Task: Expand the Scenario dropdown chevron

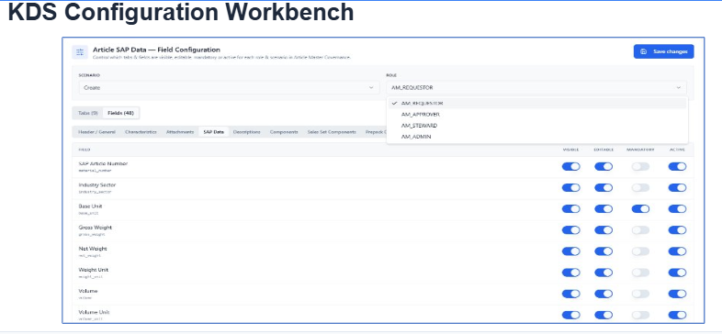Action: 371,87
